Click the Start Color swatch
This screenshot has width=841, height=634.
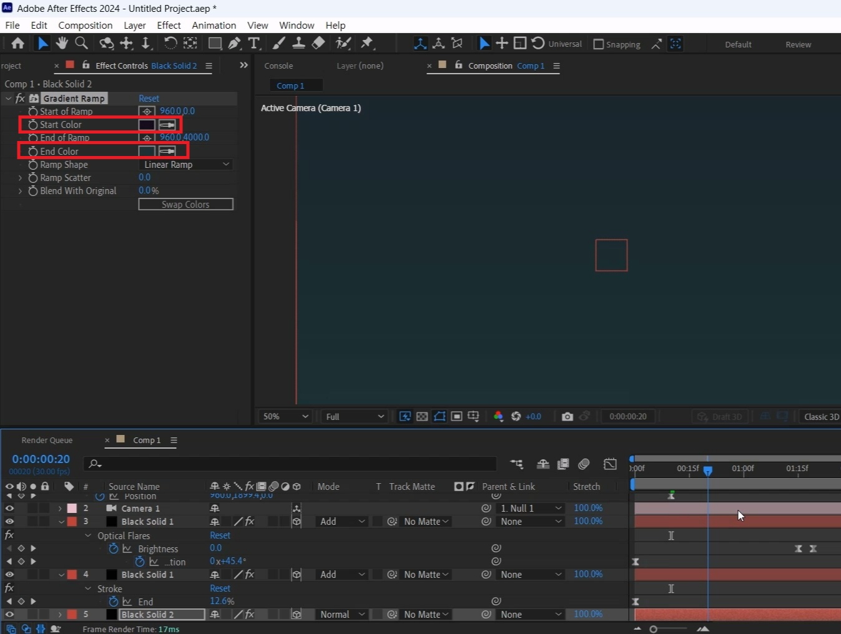(147, 125)
